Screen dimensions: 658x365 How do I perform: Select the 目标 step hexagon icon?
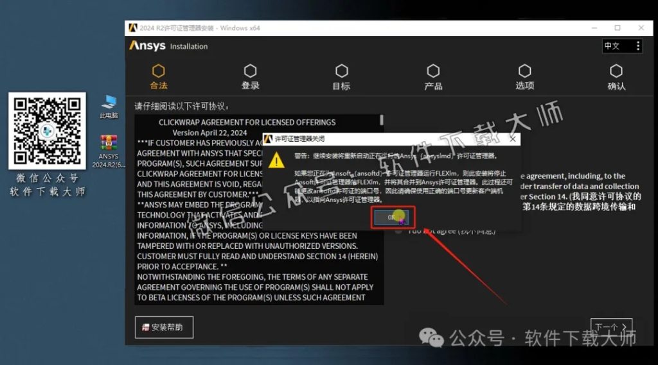342,71
